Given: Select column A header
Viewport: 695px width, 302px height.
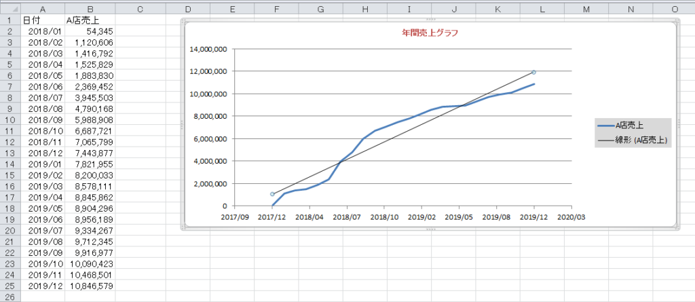Looking at the screenshot, I should coord(43,10).
